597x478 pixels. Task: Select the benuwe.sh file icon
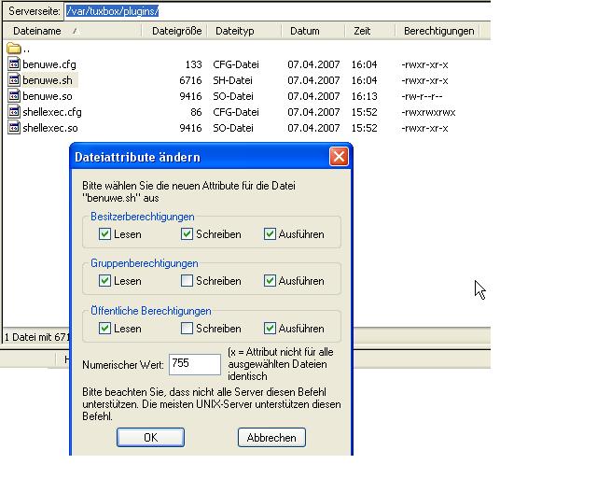coord(14,80)
